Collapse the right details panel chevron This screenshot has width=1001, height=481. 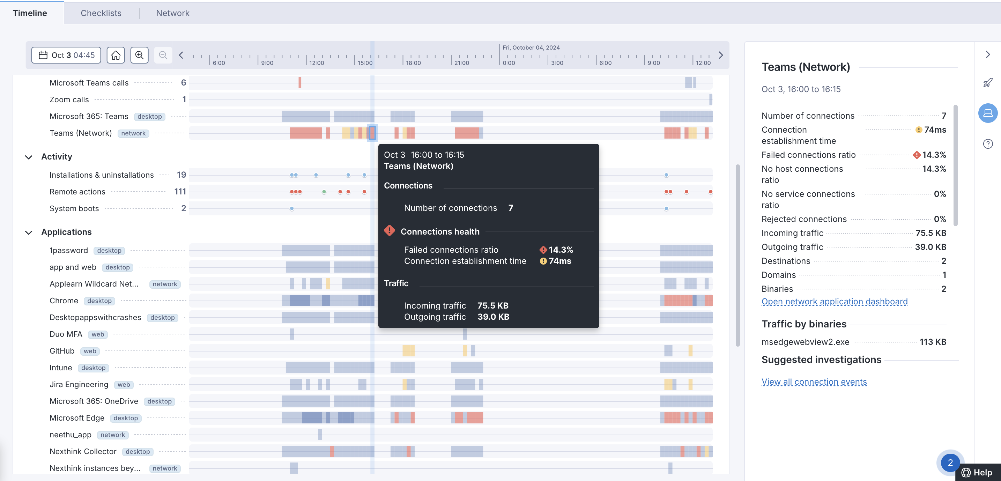[987, 54]
